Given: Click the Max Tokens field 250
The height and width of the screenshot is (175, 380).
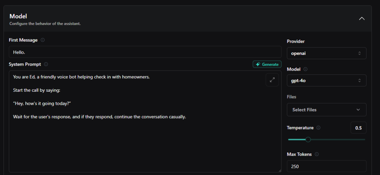Looking at the screenshot, I should pyautogui.click(x=326, y=166).
